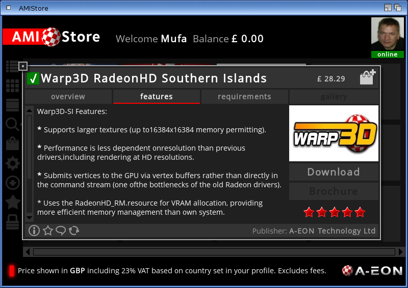Click the horizontal scrollbar bar
The width and height of the screenshot is (408, 288).
tap(214, 252)
